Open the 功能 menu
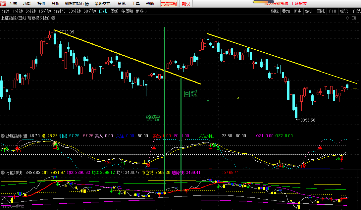The height and width of the screenshot is (210, 361). pyautogui.click(x=27, y=4)
